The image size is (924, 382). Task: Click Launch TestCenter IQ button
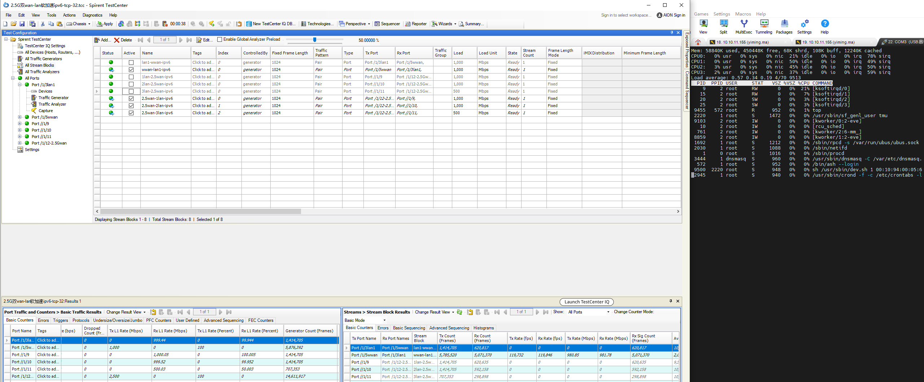click(x=587, y=302)
